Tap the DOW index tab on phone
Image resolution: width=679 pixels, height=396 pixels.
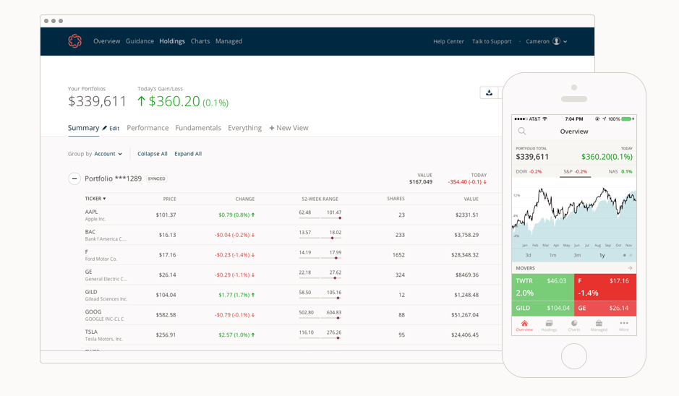(529, 172)
